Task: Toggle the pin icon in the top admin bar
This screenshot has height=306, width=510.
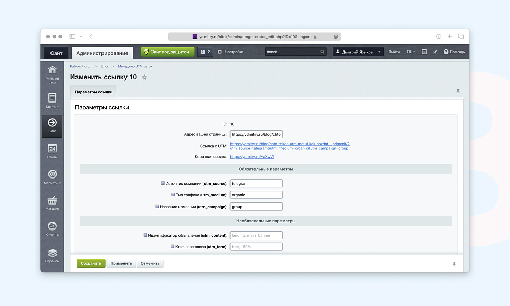Action: click(435, 52)
